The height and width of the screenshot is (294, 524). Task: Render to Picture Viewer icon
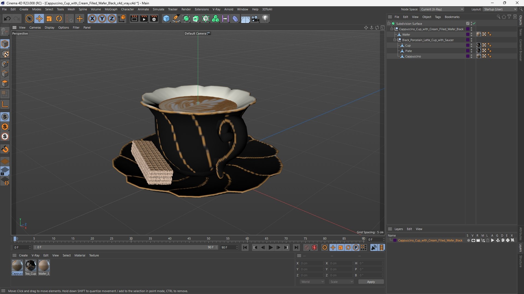tap(144, 19)
